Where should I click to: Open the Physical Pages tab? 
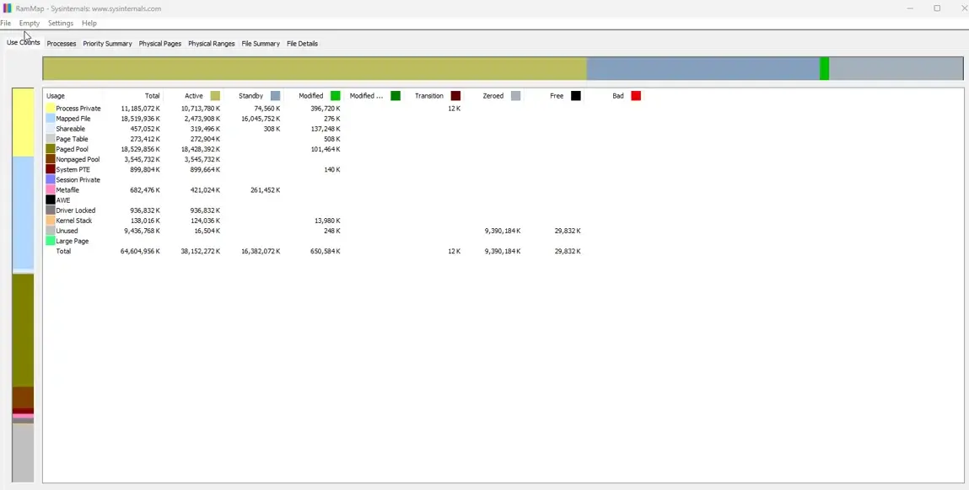[x=160, y=44]
